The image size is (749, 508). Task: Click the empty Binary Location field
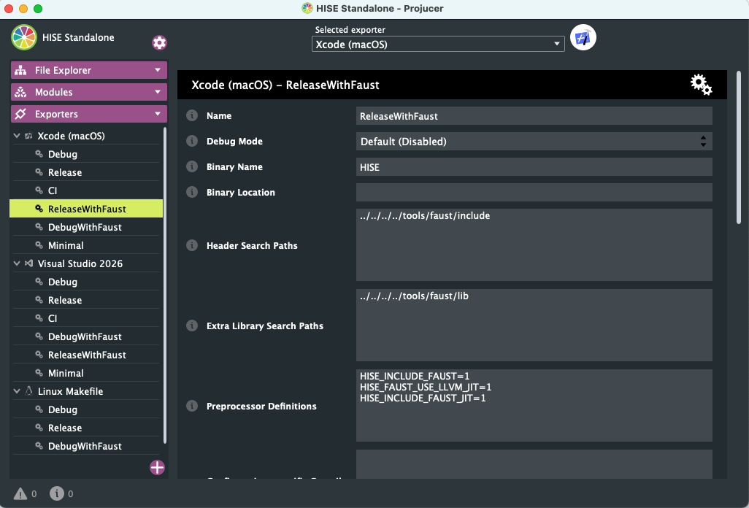point(534,193)
